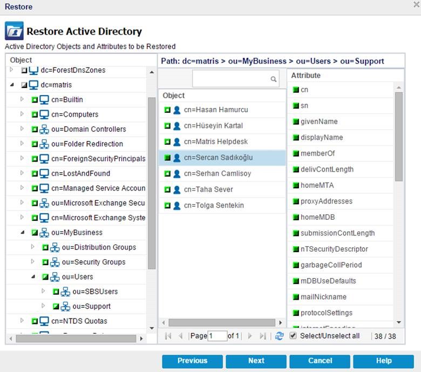Click the Next button
This screenshot has width=421, height=372.
point(256,361)
